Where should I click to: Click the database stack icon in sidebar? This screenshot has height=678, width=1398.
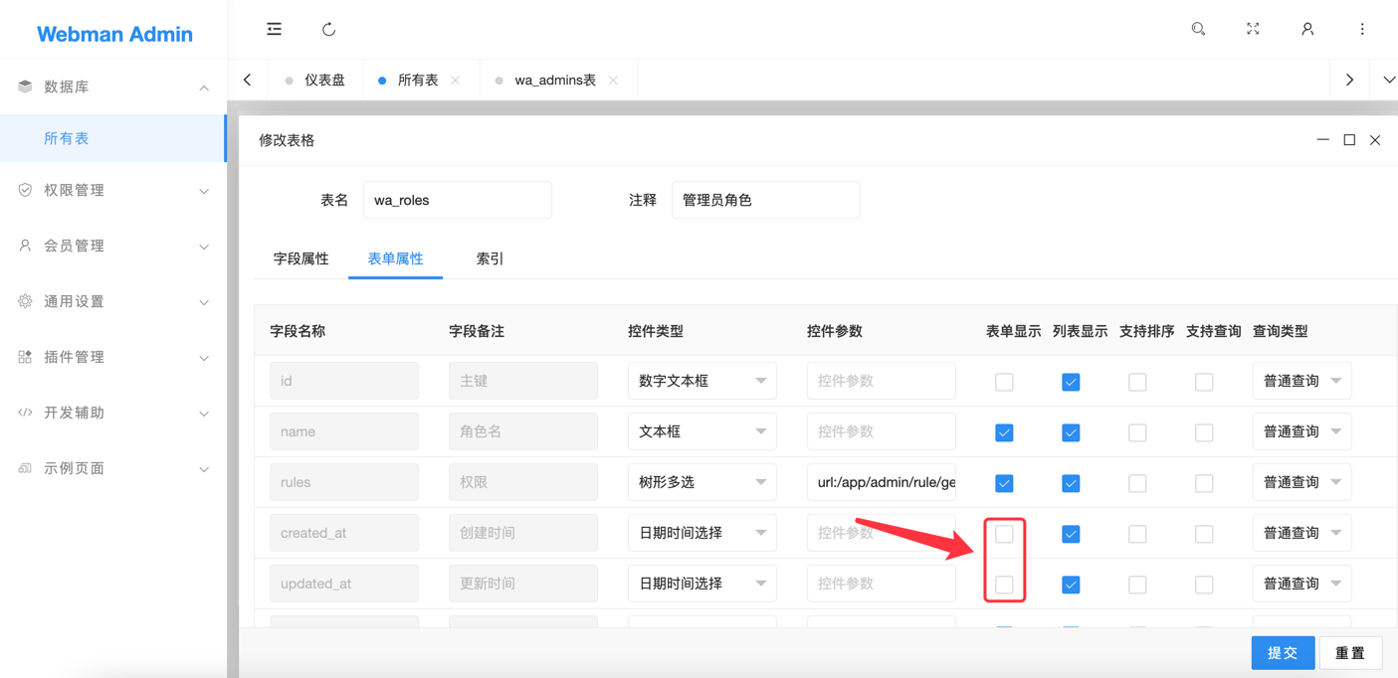click(x=25, y=86)
